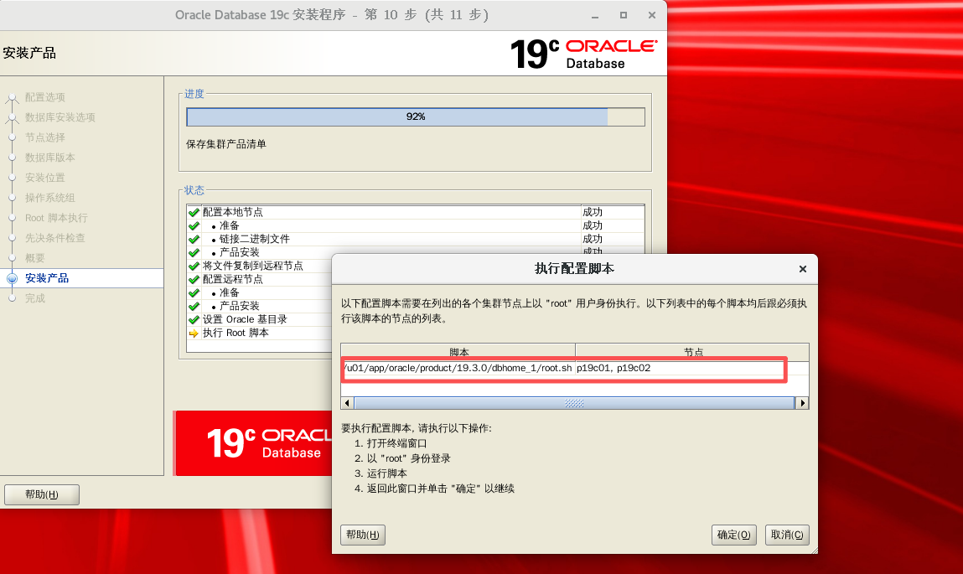Select 概要 step in sidebar

point(34,258)
